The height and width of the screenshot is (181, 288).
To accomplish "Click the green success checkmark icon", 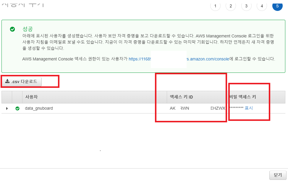I will pyautogui.click(x=12, y=29).
